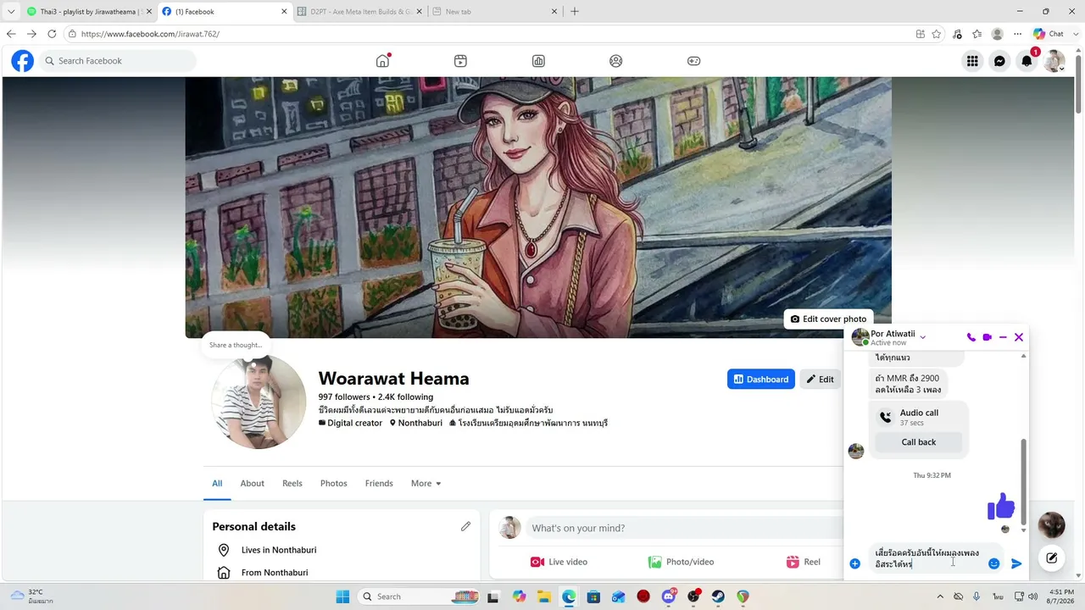Start a Live video post
This screenshot has height=610, width=1085.
click(x=559, y=562)
